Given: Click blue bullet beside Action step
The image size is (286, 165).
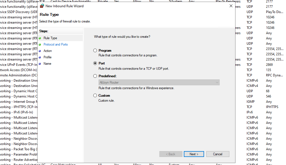Looking at the screenshot, I should click(40, 51).
